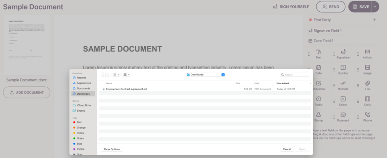Open Applications in Favorites sidebar
This screenshot has width=387, height=158.
83,83
